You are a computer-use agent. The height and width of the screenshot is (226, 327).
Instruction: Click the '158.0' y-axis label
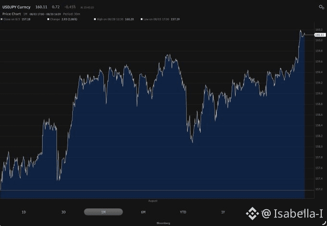tap(319, 147)
